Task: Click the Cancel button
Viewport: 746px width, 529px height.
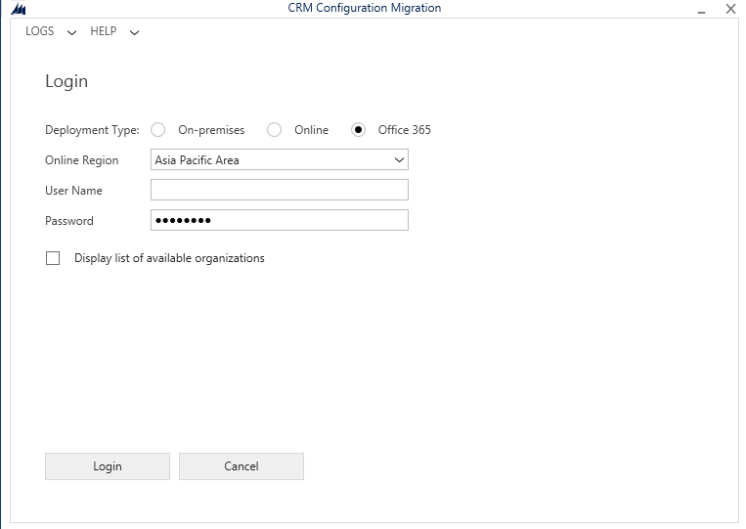Action: tap(241, 466)
